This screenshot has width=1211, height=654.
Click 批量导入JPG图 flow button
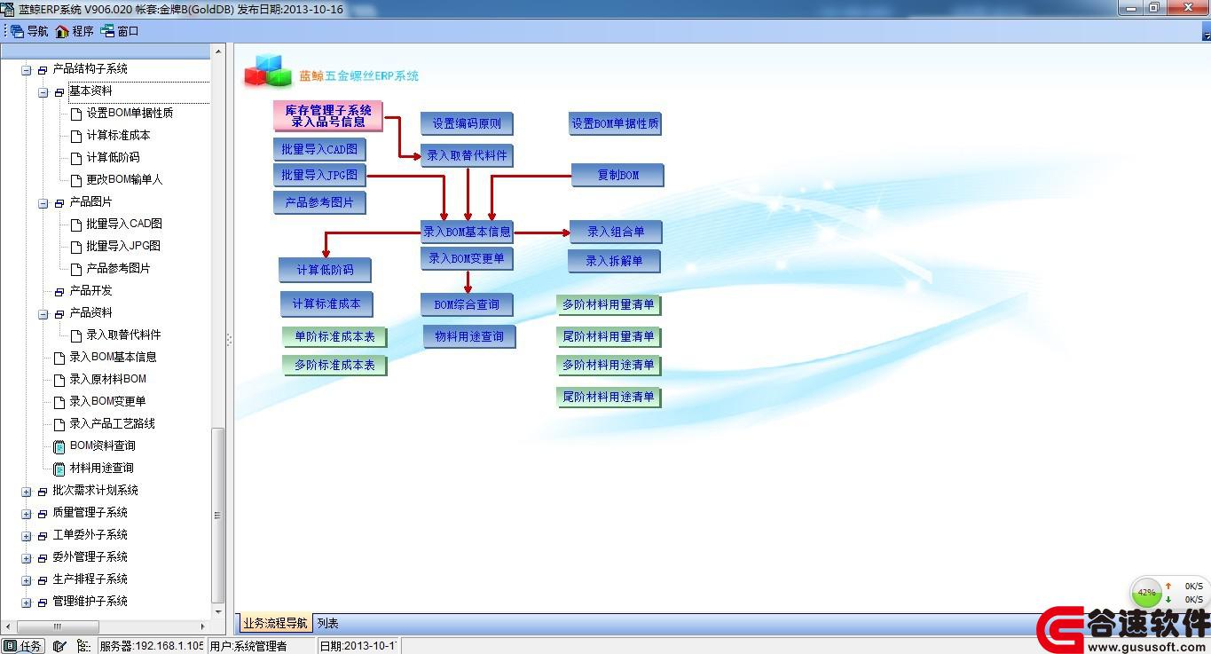(319, 175)
